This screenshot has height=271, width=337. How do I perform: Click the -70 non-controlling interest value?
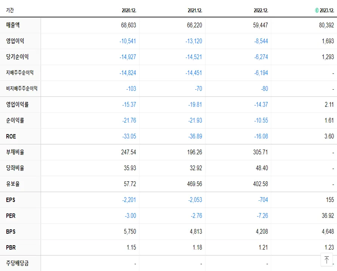click(x=199, y=89)
